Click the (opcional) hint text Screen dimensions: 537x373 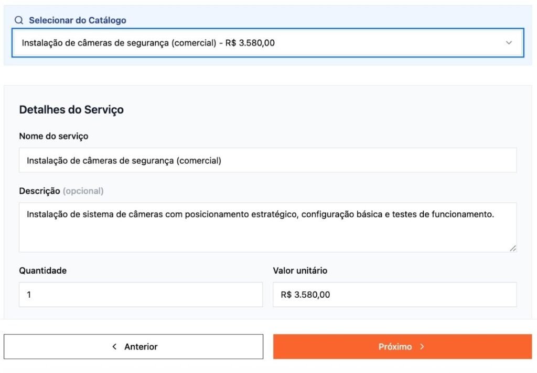pos(83,191)
